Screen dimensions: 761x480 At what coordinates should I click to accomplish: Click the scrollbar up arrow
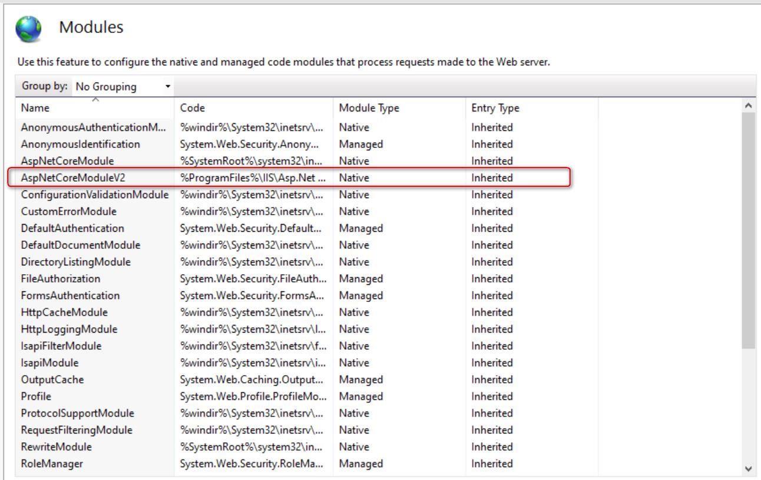(749, 107)
